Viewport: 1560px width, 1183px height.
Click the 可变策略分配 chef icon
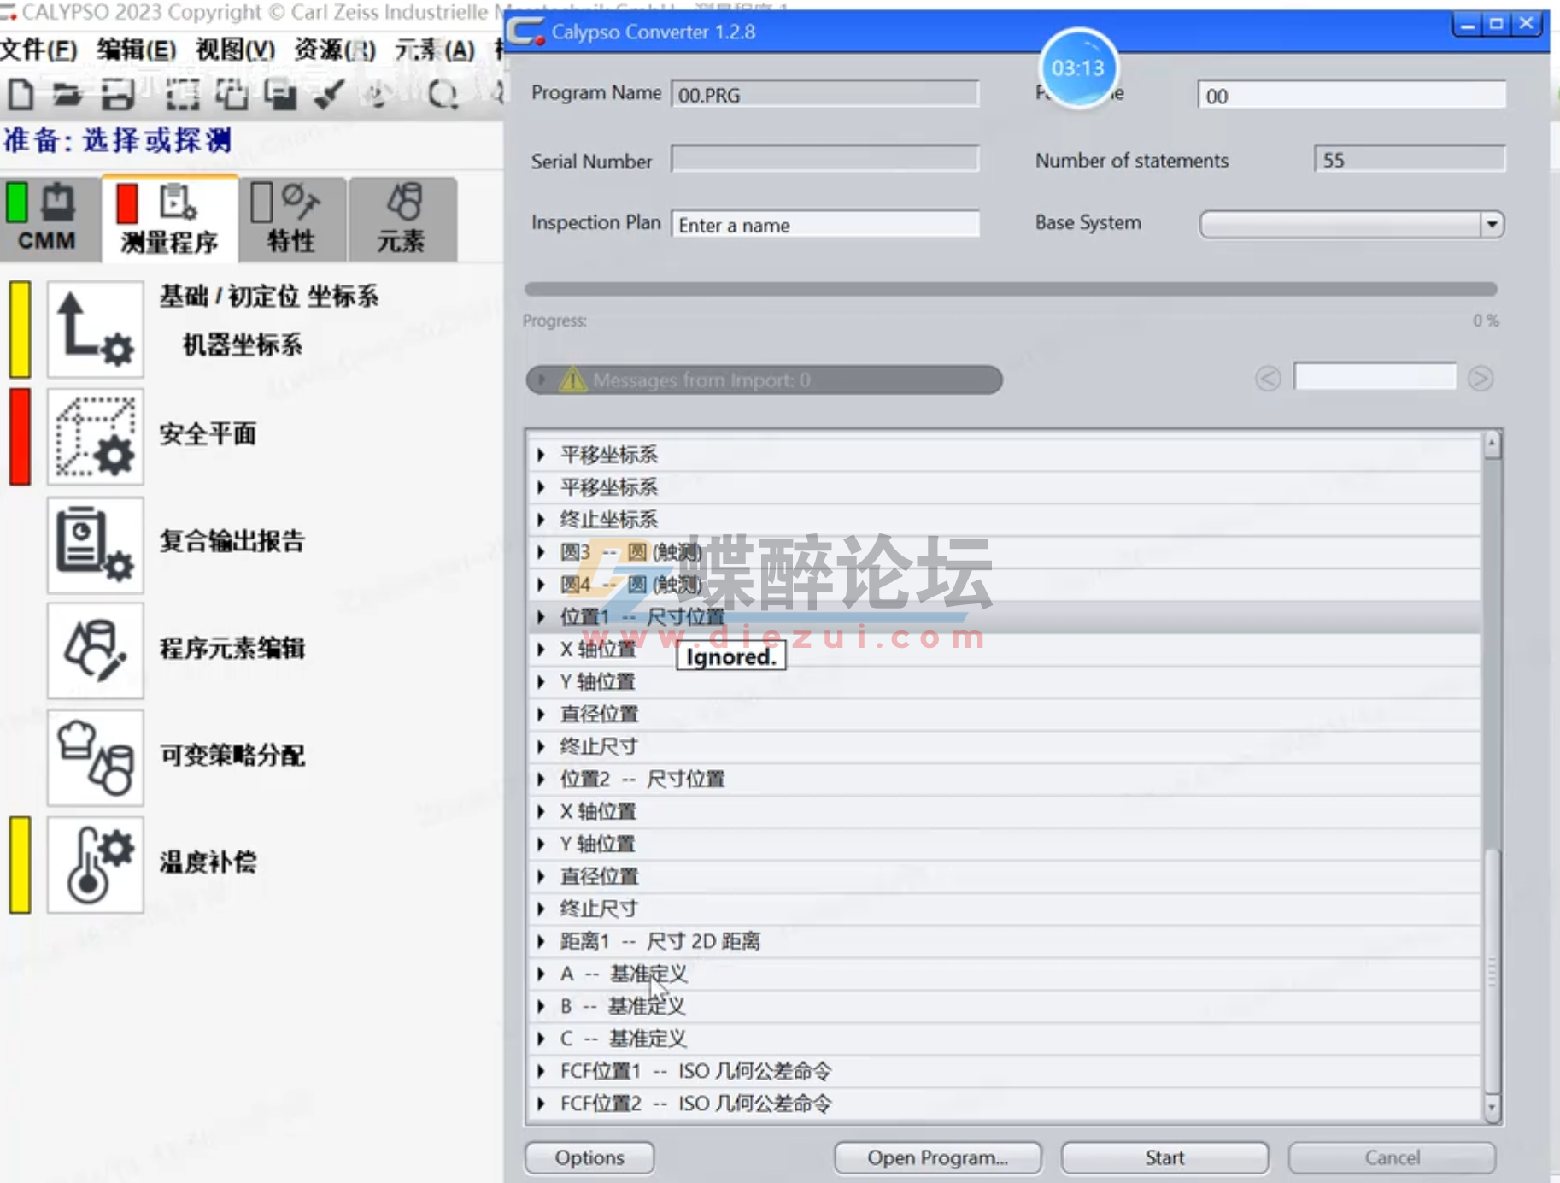coord(95,757)
